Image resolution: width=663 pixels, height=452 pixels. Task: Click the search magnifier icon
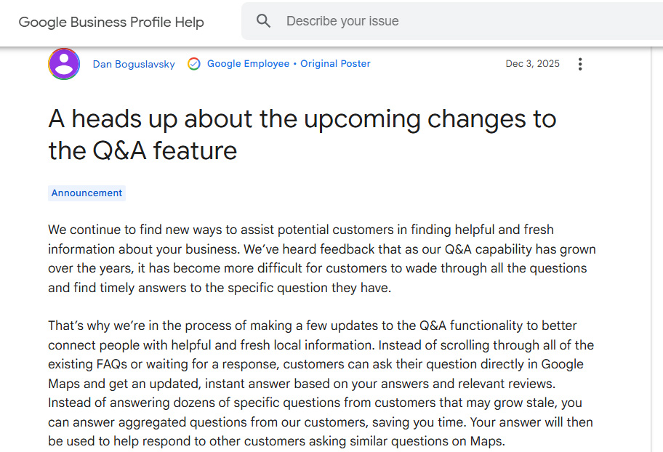pos(264,22)
